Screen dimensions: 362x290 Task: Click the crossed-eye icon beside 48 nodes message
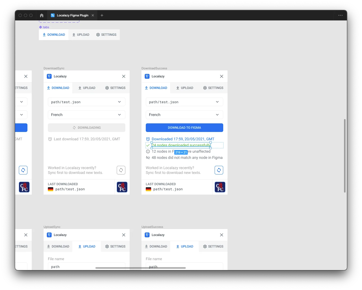148,158
